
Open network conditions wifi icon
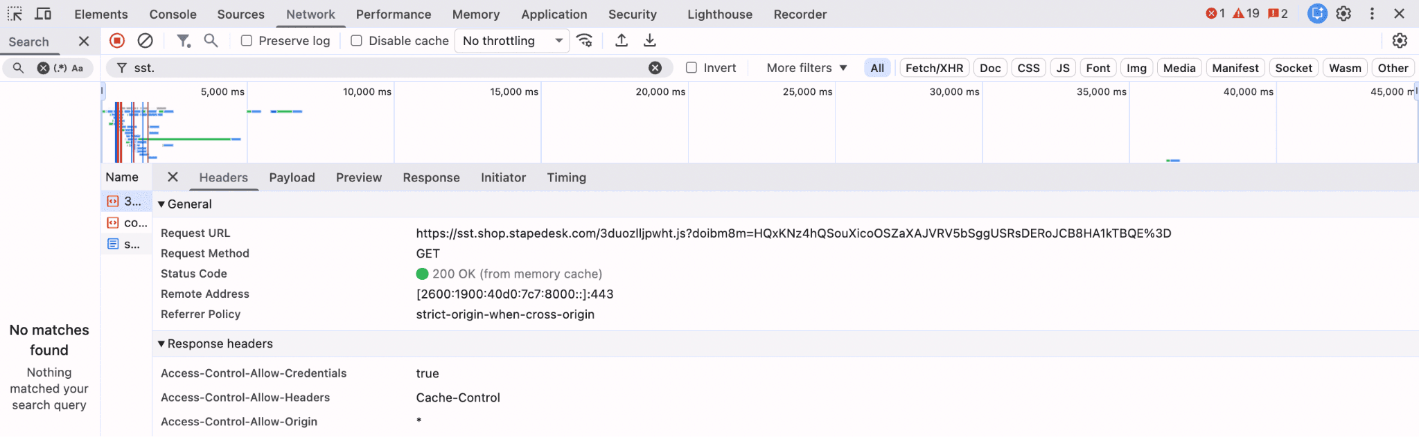pos(585,41)
